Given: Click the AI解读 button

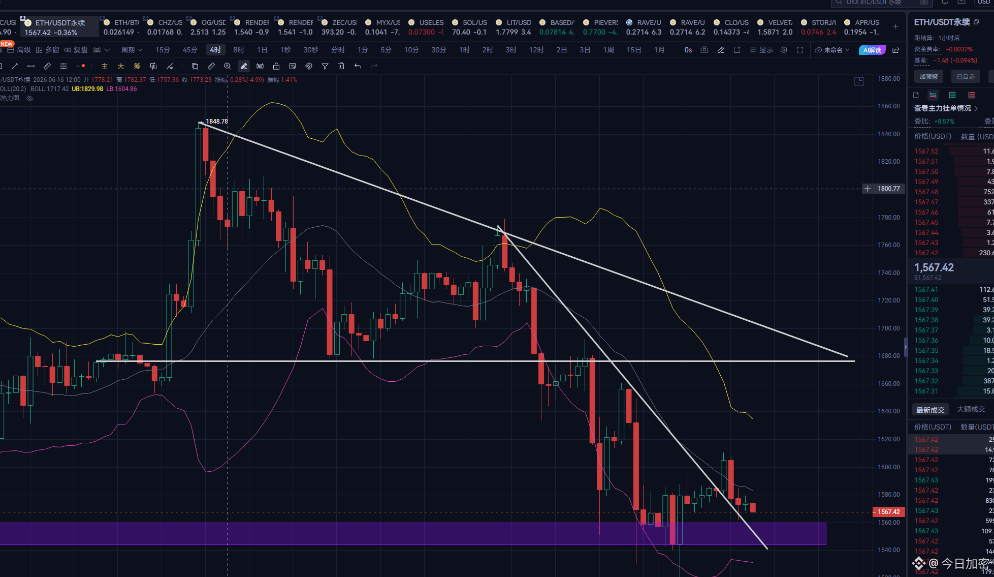Looking at the screenshot, I should click(x=872, y=50).
